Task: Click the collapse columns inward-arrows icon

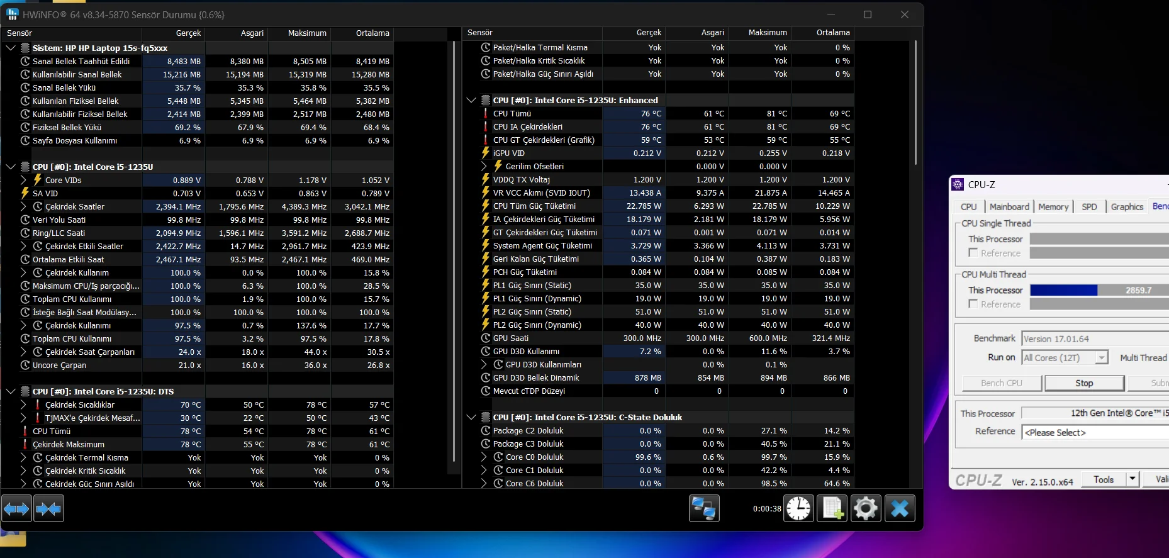Action: 48,508
